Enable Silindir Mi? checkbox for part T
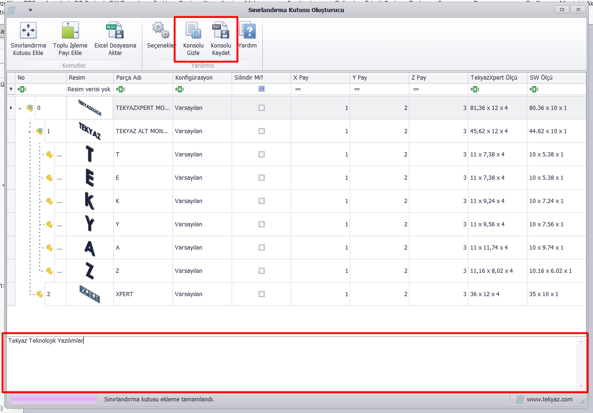 (261, 155)
